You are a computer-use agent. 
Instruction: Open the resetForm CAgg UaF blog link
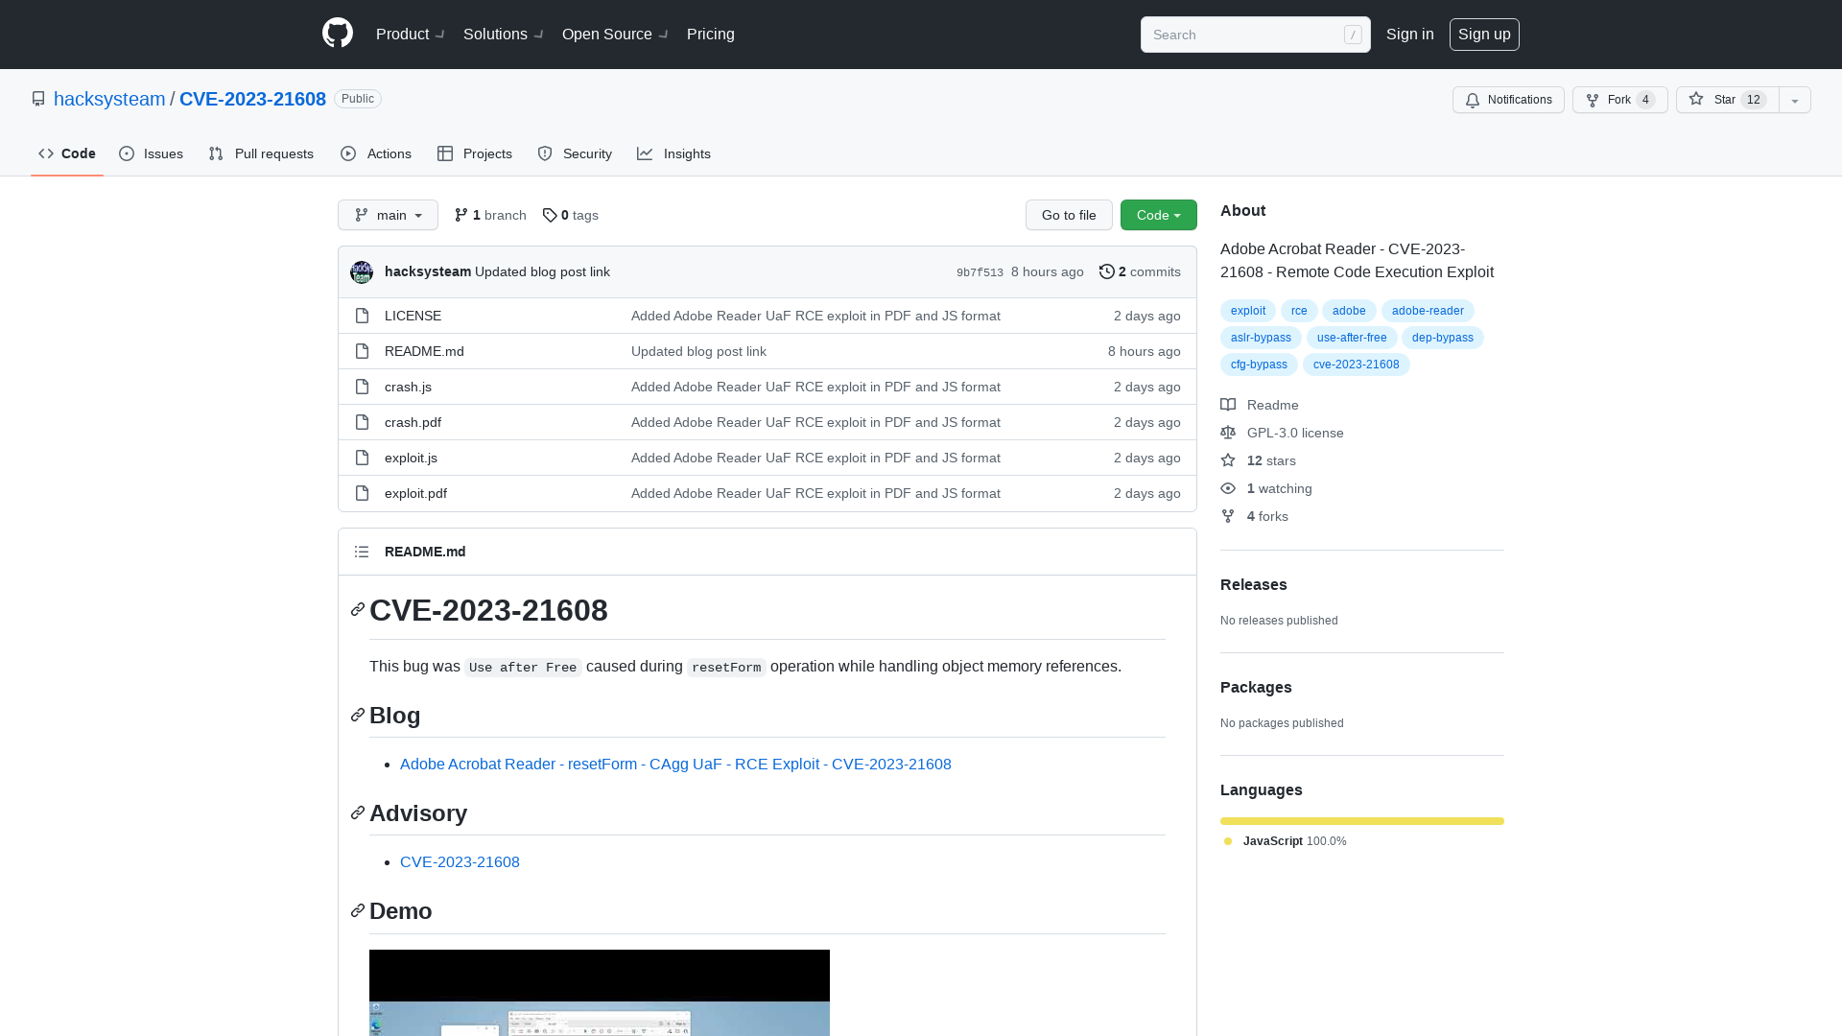click(675, 765)
